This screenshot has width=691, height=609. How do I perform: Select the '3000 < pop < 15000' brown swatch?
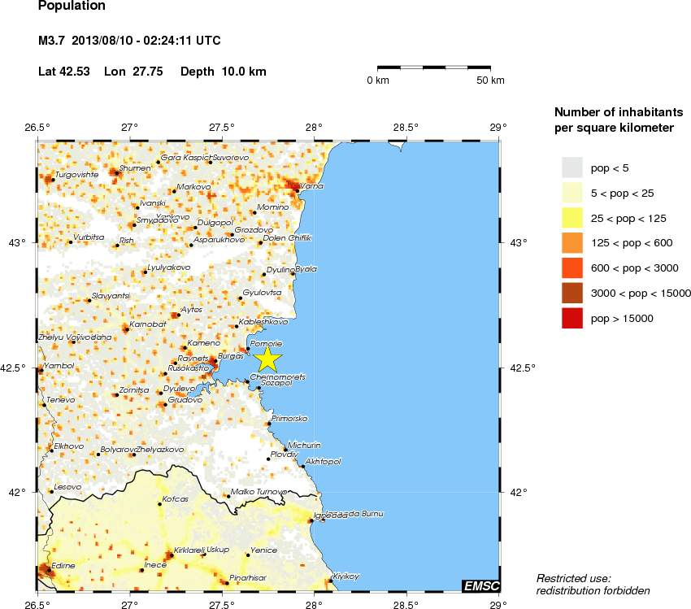(572, 294)
